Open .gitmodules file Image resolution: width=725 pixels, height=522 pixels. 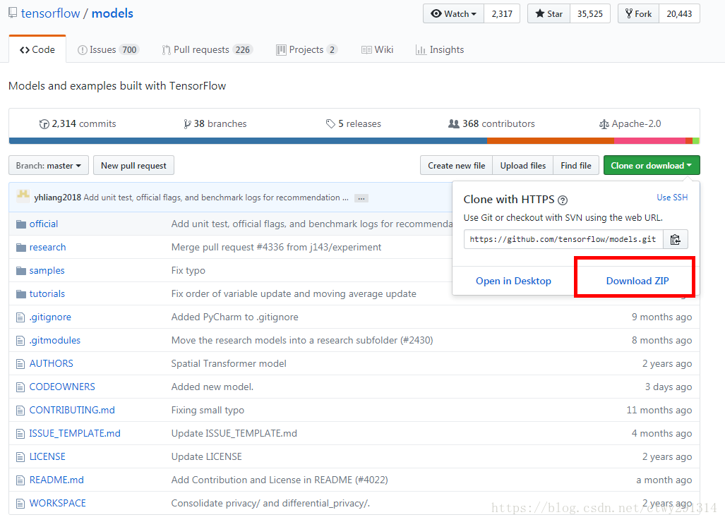point(55,341)
